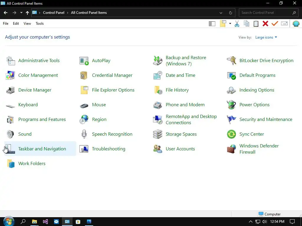Open the recent locations dropdown arrow
Viewport: 302px width, 226px height.
(x=21, y=13)
